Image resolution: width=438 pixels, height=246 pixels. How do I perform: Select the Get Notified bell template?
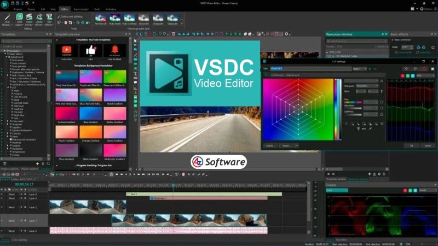114,51
